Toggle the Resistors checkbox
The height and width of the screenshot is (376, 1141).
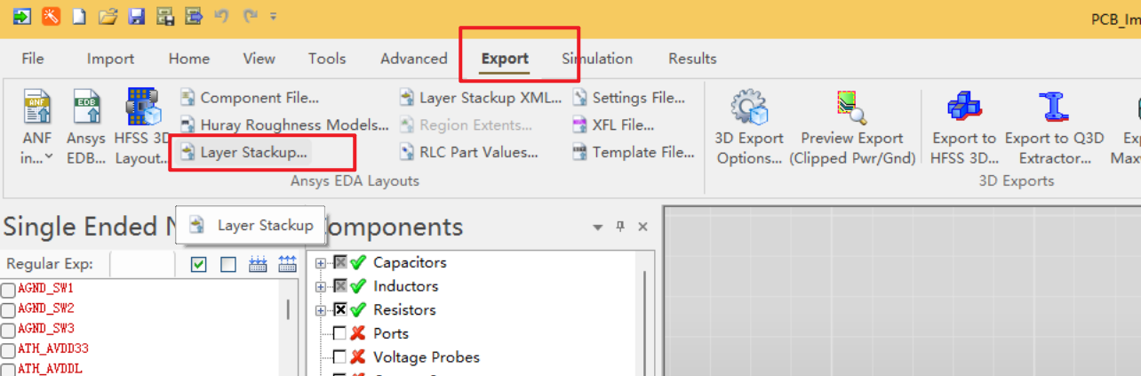339,310
